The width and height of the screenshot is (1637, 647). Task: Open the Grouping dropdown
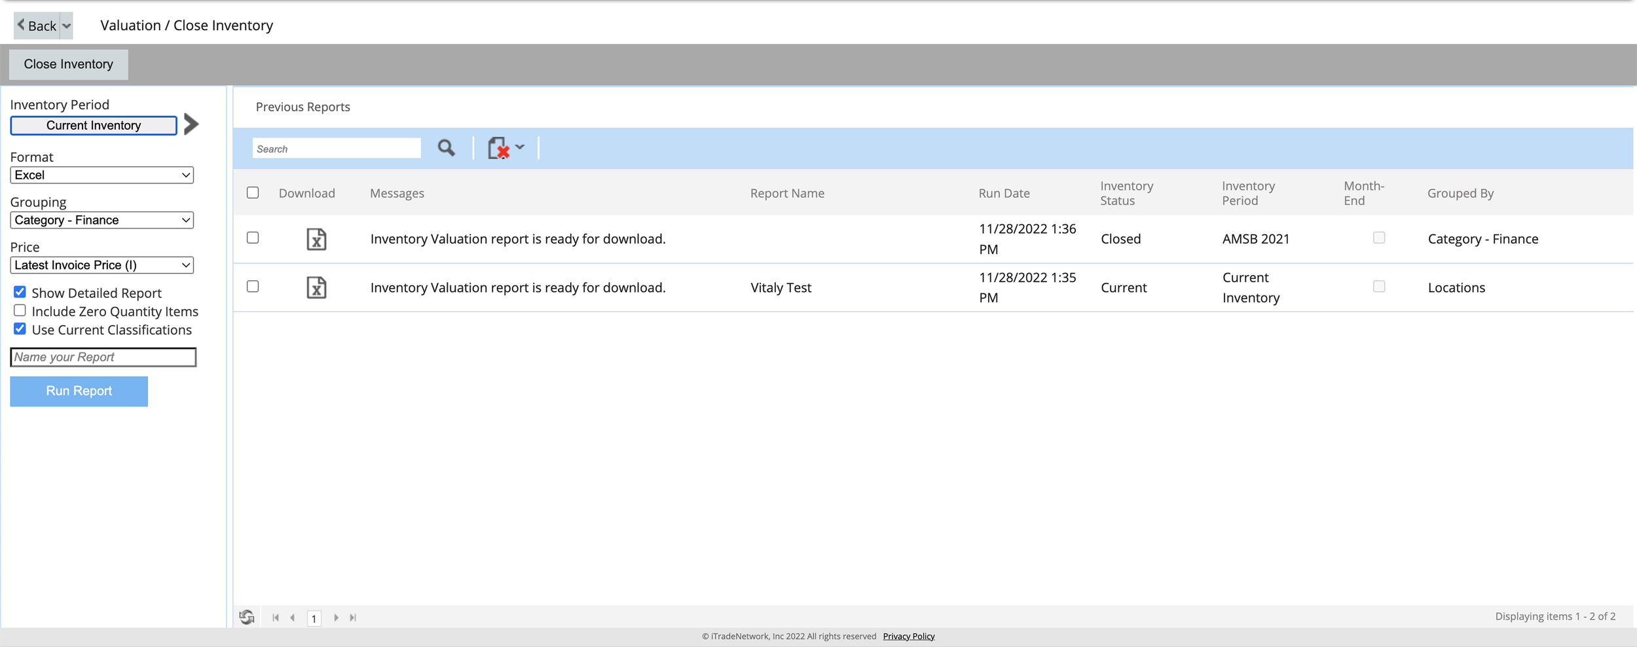(x=102, y=220)
